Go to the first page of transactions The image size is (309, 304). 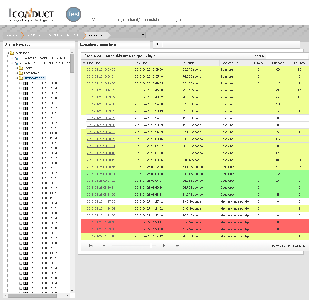point(91,246)
